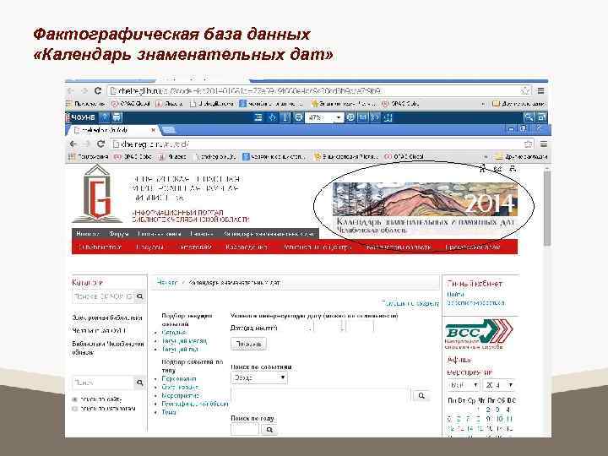
Task: Click the page's vertical scrollbar
Action: click(x=546, y=208)
